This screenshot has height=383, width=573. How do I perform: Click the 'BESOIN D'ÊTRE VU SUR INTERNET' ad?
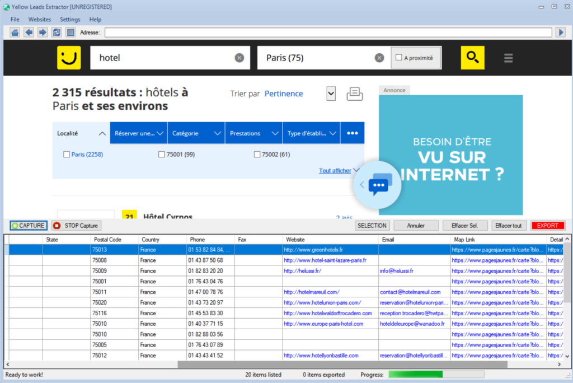click(x=450, y=155)
